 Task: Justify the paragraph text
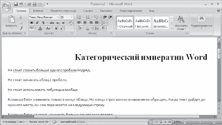click(x=97, y=23)
